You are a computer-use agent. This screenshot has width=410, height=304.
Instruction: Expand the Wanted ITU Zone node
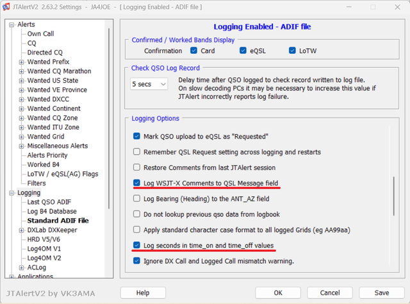point(21,128)
